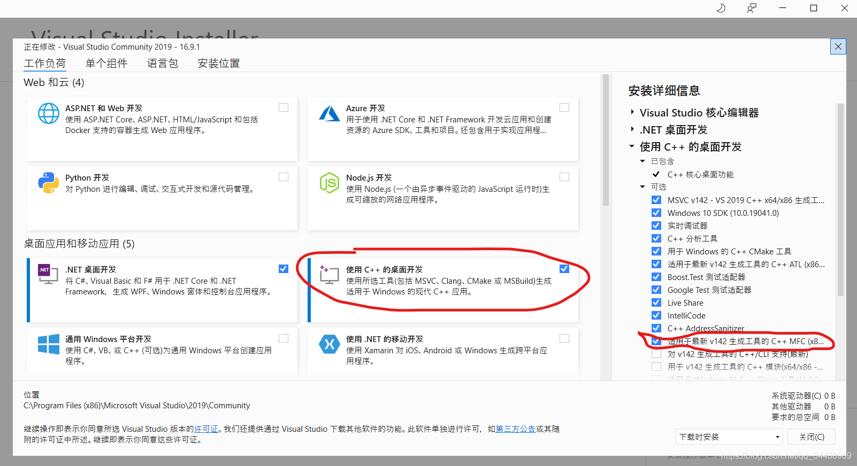This screenshot has width=857, height=466.
Task: Open the 许可证 link
Action: pos(206,429)
